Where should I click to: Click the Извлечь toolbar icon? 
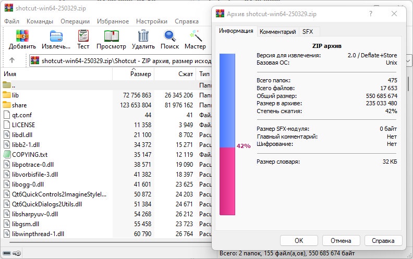[x=56, y=36]
